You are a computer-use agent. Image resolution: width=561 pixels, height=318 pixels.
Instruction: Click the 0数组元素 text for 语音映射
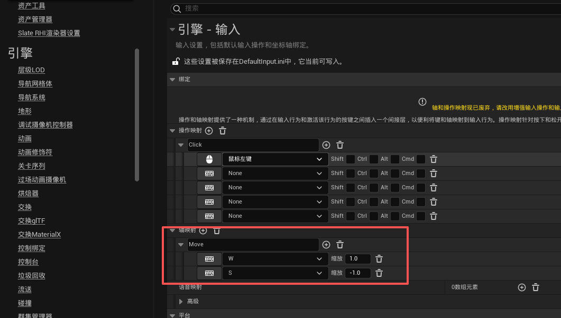coord(464,287)
